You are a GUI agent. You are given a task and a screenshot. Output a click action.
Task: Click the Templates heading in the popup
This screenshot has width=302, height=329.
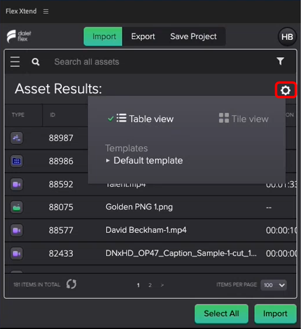[x=127, y=148]
